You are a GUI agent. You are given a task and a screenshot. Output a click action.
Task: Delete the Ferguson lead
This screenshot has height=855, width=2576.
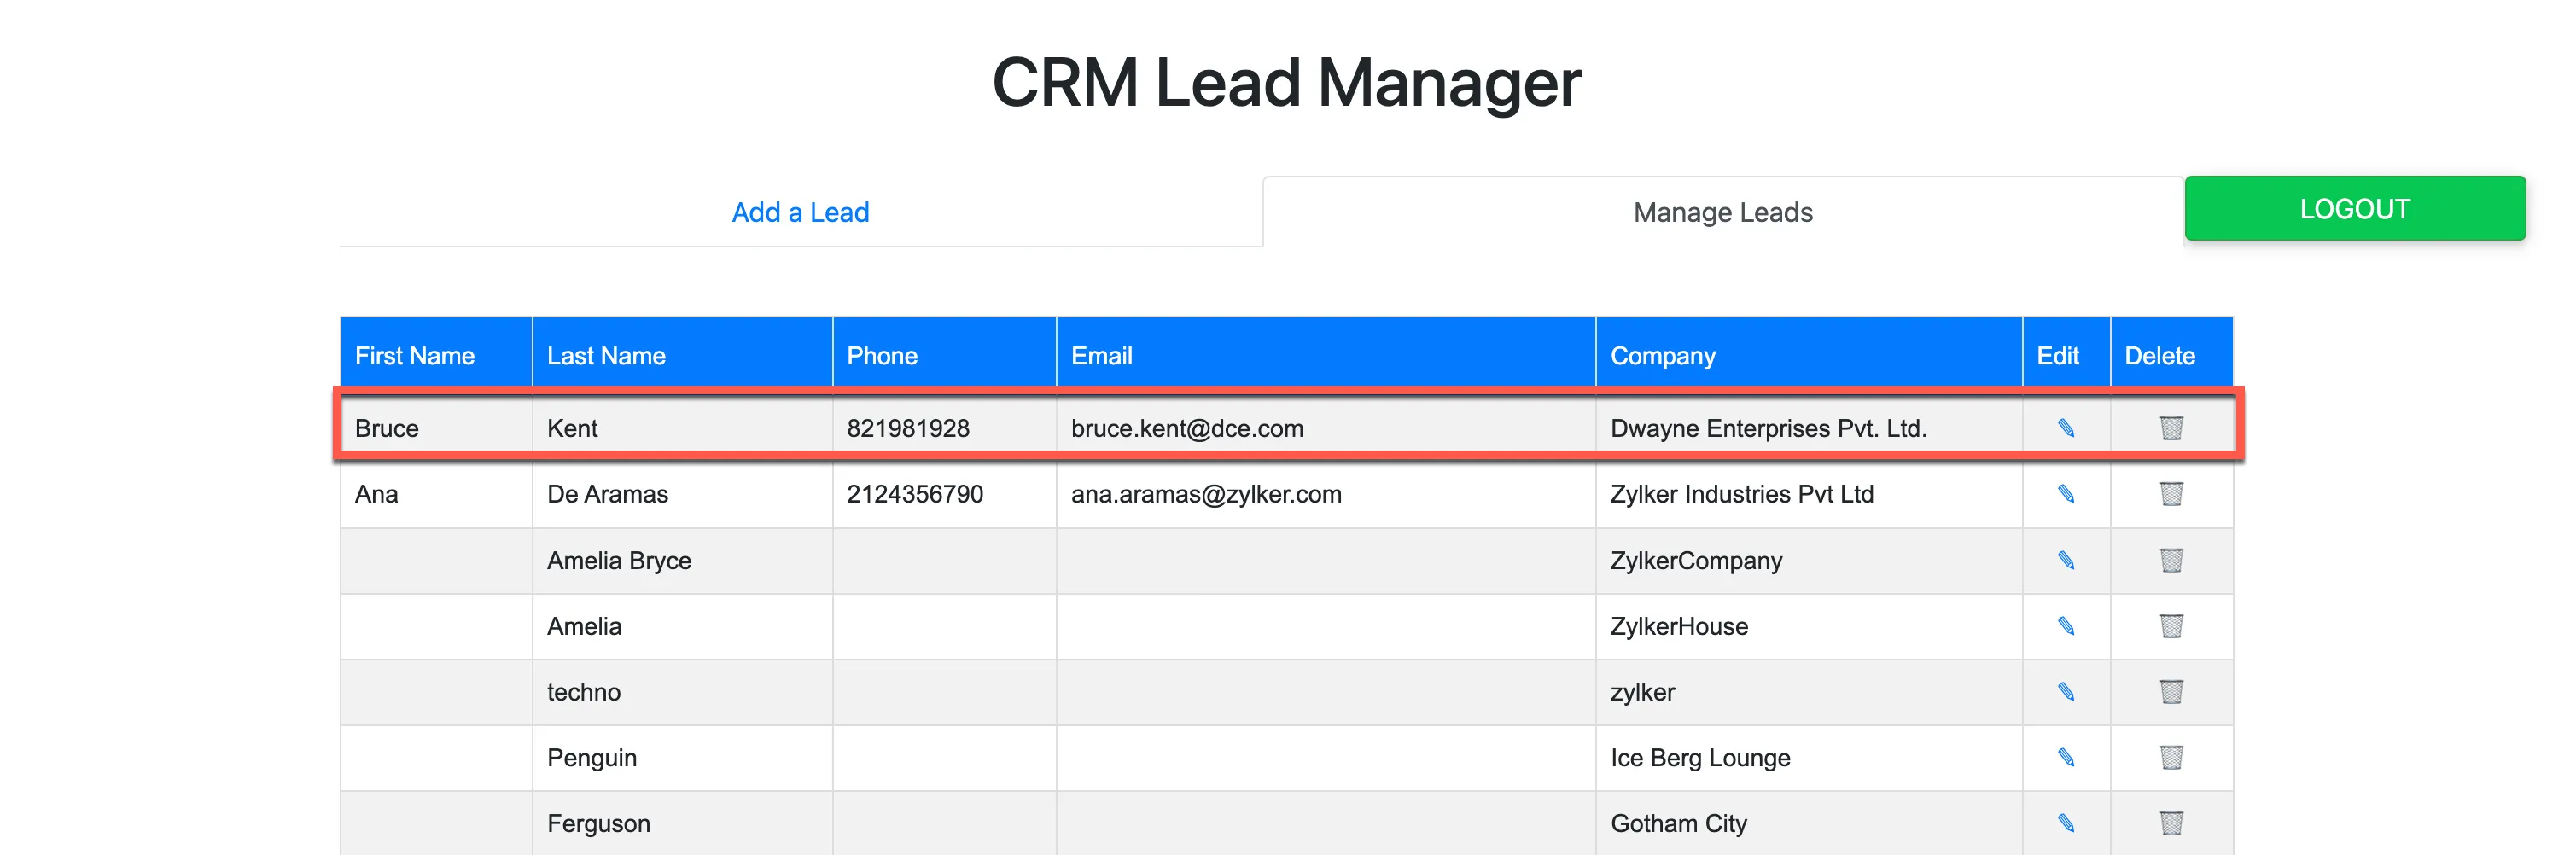pos(2170,823)
